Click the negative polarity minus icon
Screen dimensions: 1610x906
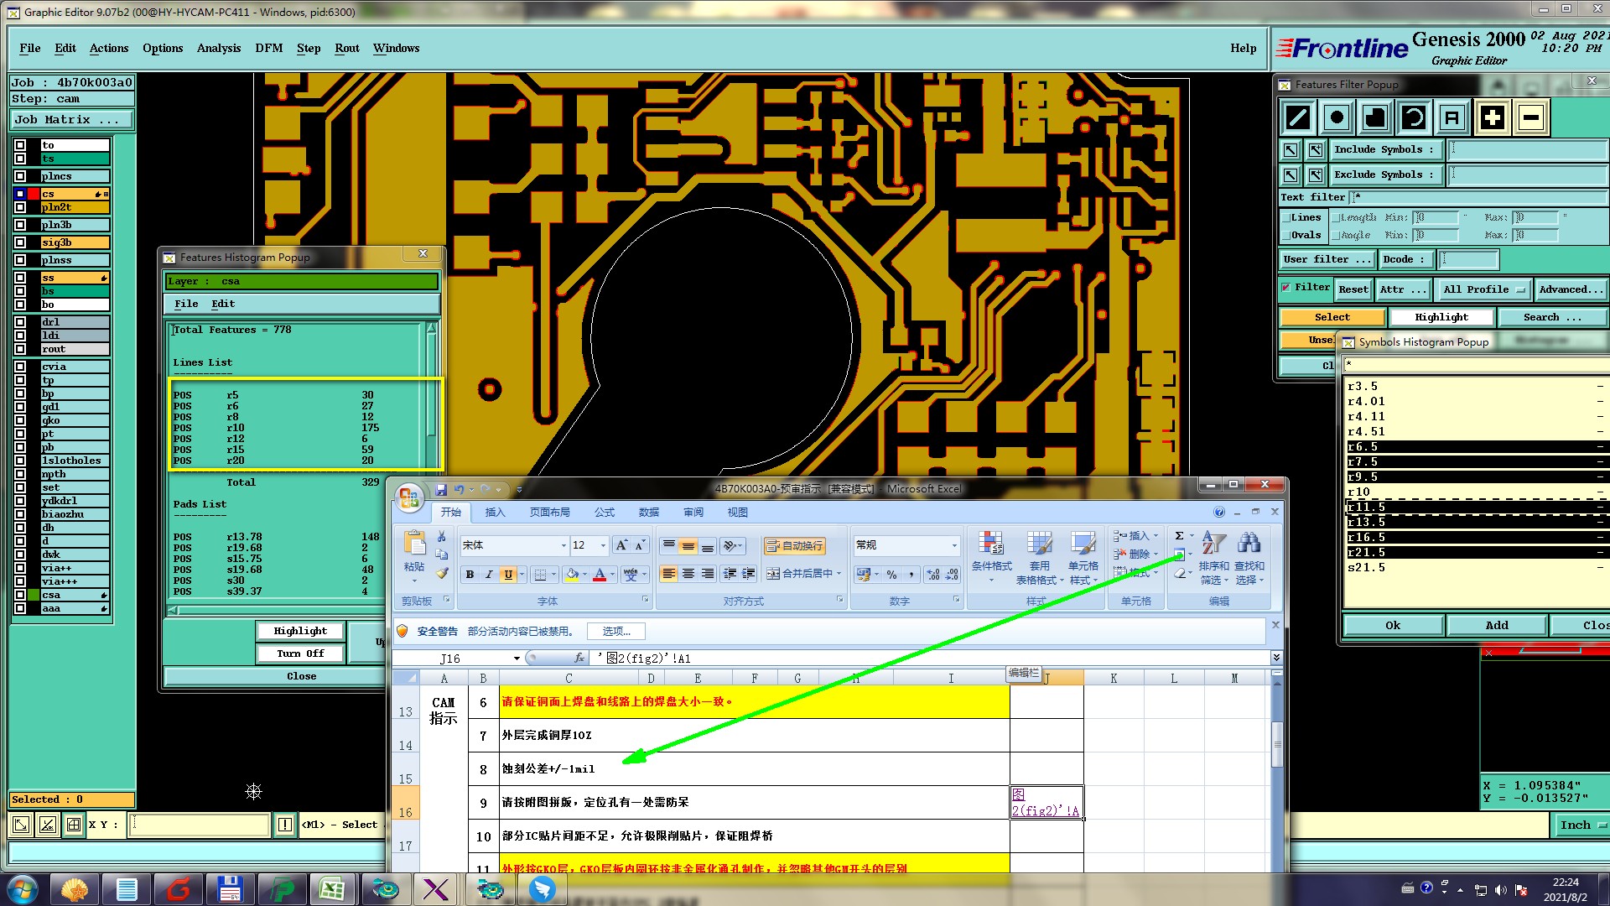1530,117
